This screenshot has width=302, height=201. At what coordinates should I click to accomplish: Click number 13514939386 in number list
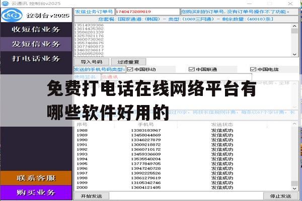pyautogui.click(x=89, y=25)
